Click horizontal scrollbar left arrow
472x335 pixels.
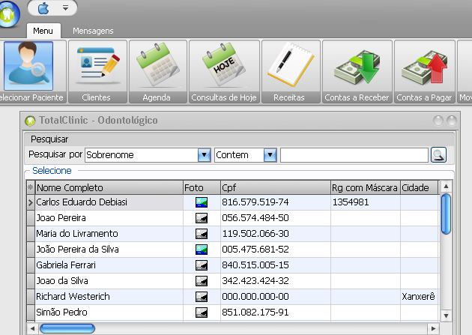coord(32,328)
